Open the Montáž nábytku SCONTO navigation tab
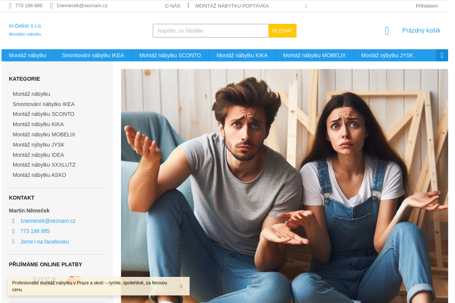455x303 pixels. pyautogui.click(x=170, y=55)
